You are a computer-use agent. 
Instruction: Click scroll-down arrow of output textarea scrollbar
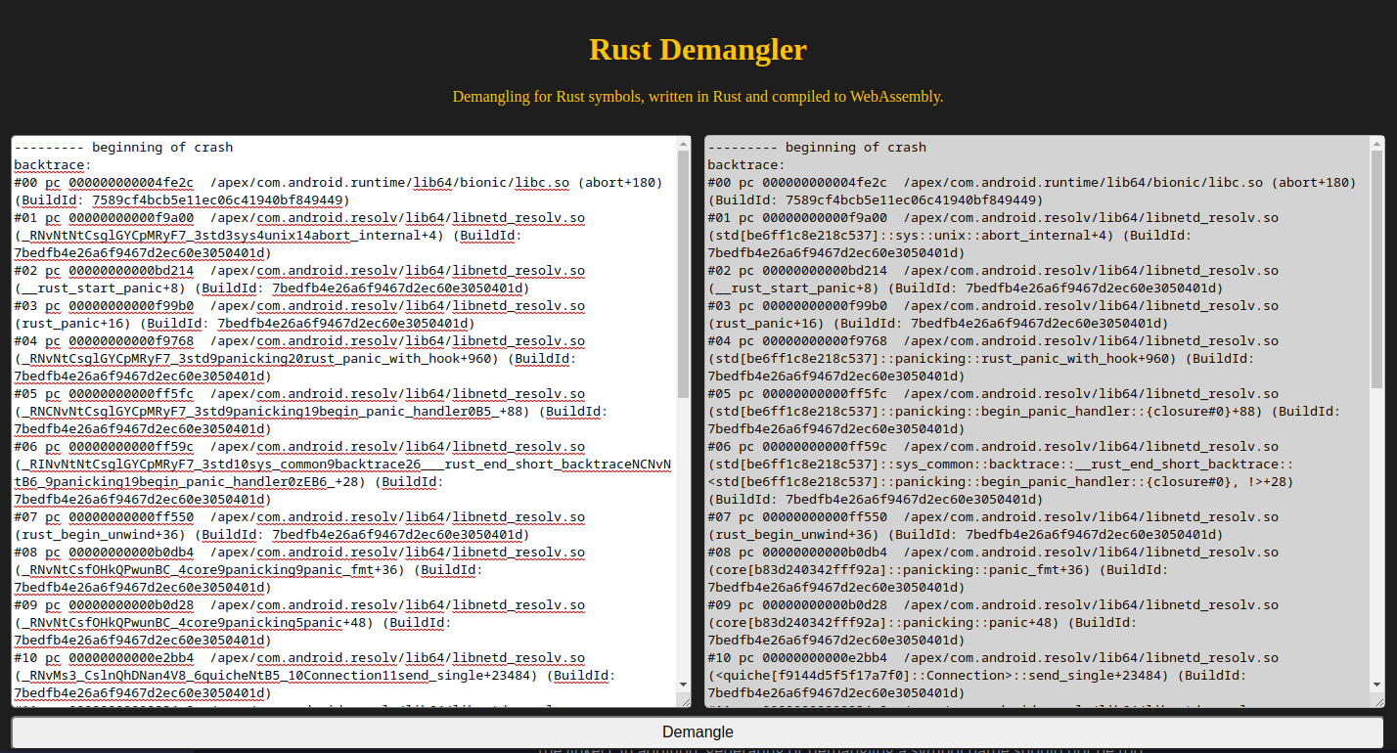(x=1377, y=685)
